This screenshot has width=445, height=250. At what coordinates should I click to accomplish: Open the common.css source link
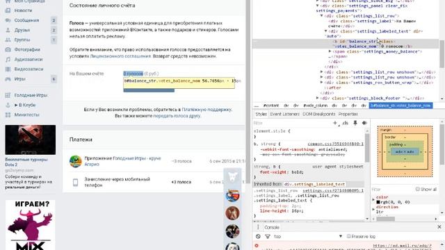335,144
